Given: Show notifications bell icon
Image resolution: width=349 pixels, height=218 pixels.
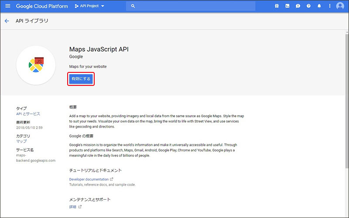Looking at the screenshot, I should [319, 6].
